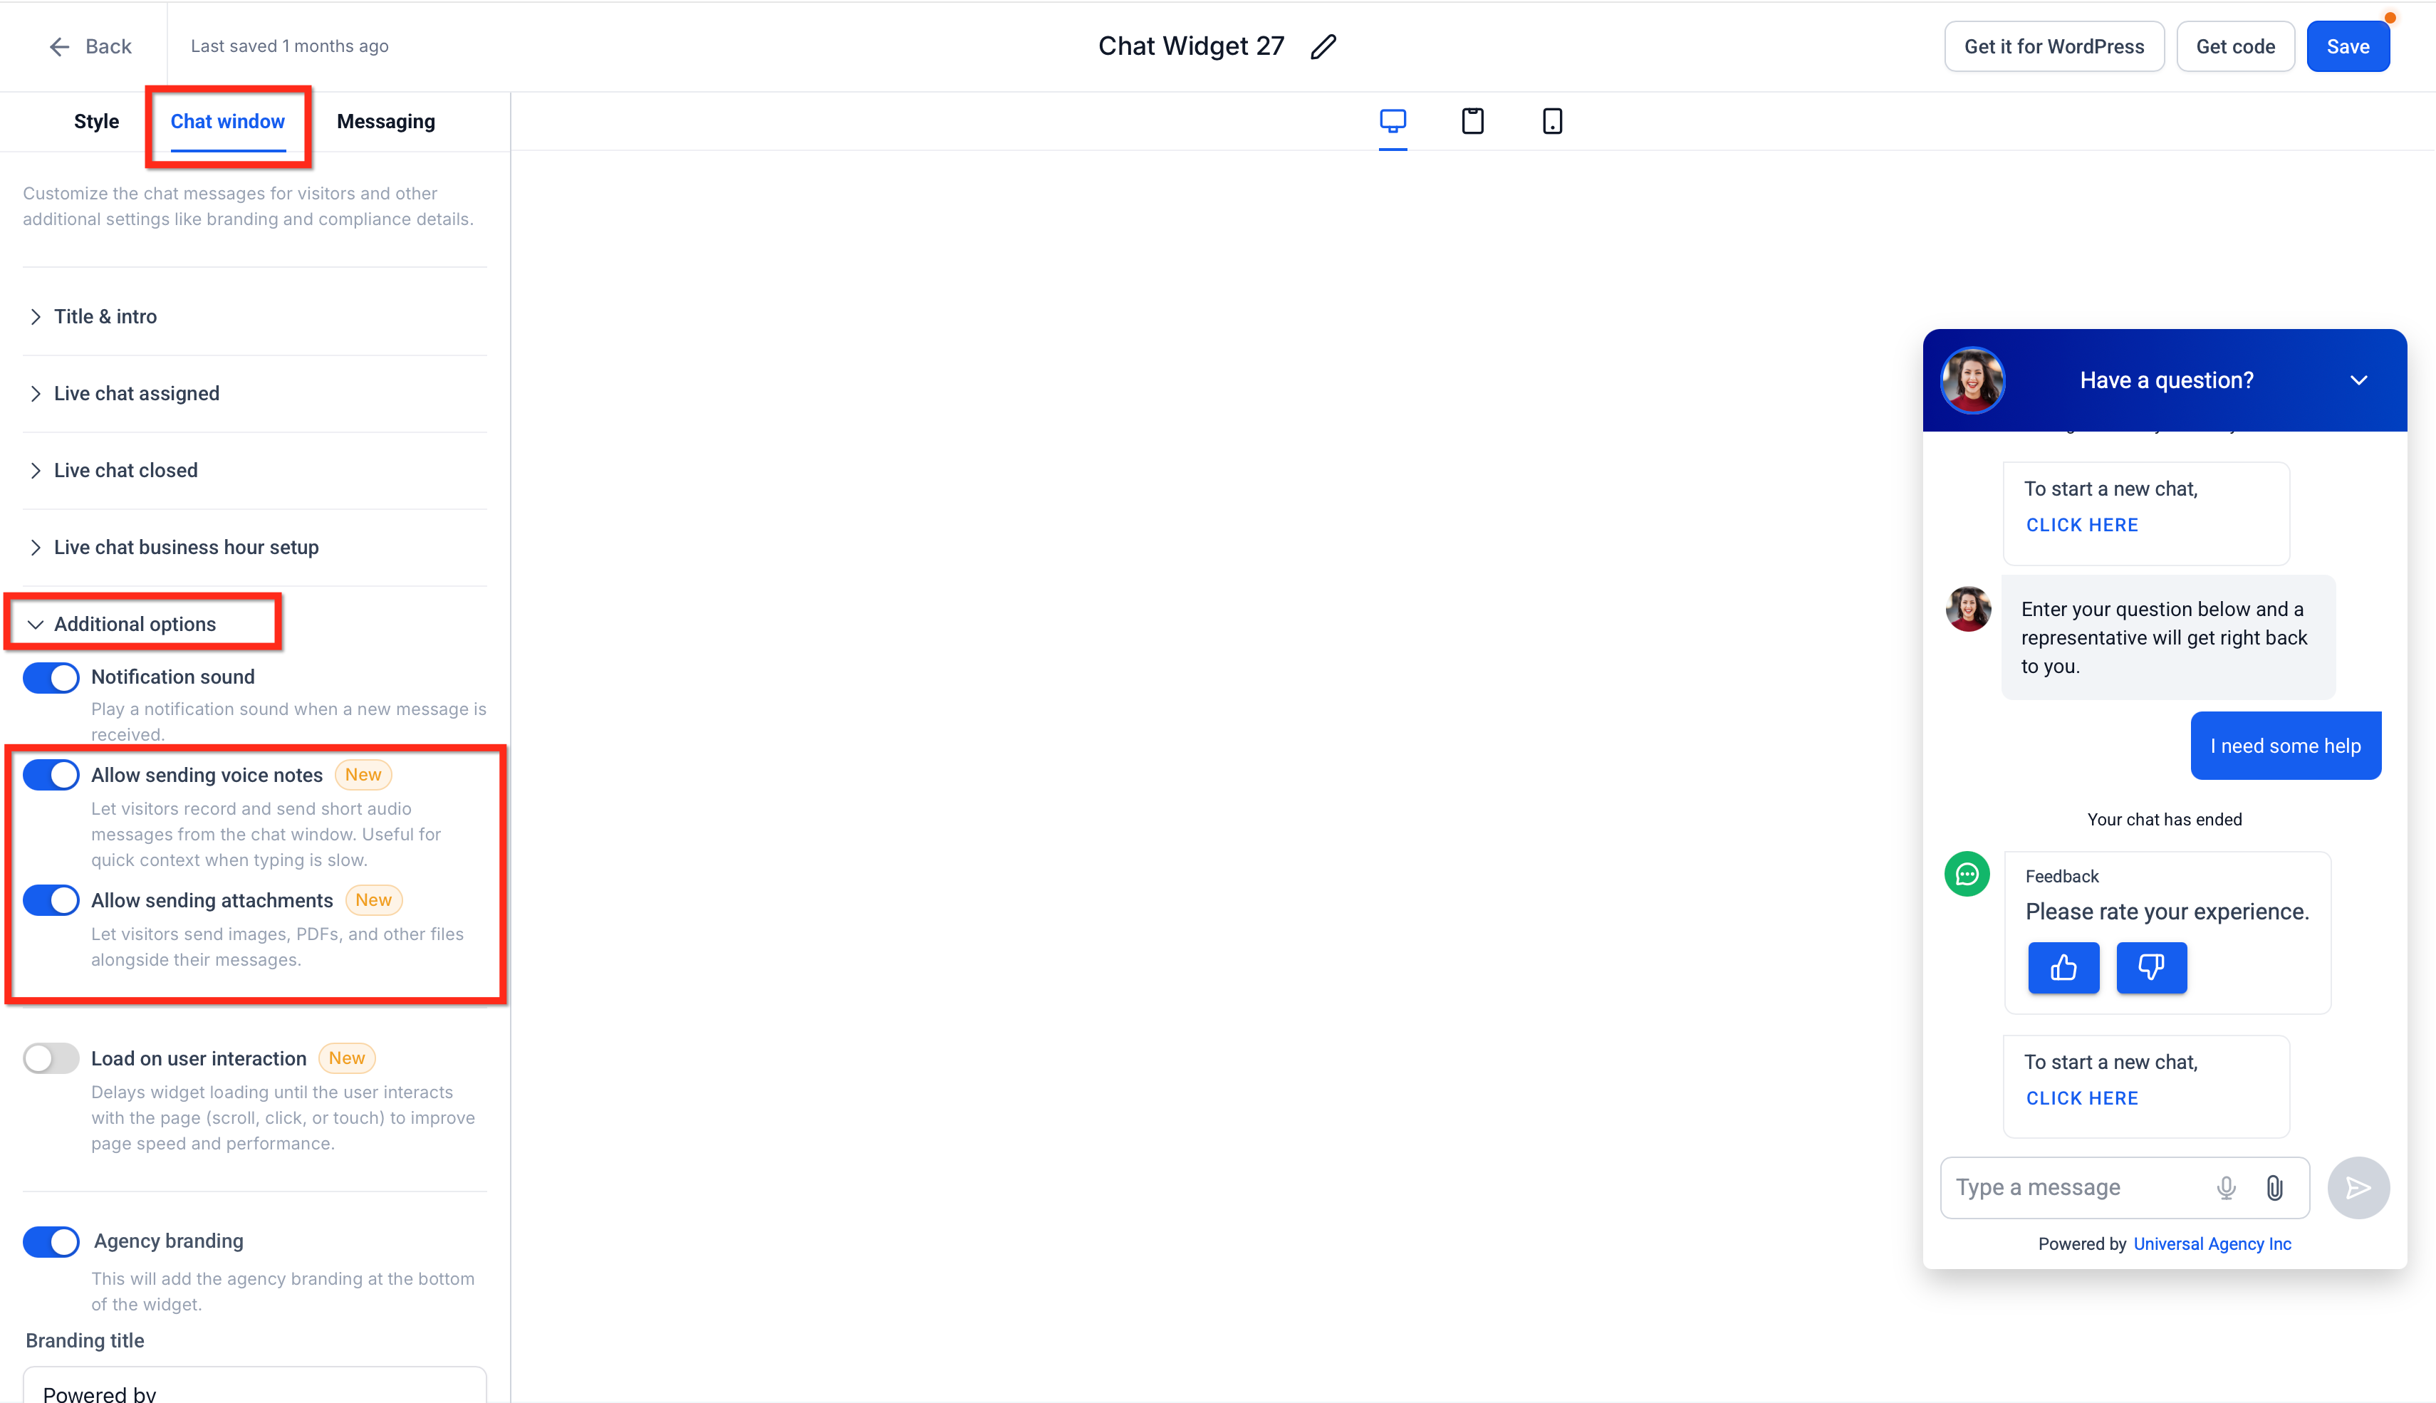The image size is (2436, 1403).
Task: Toggle Allow sending attachments switch
Action: coord(51,900)
